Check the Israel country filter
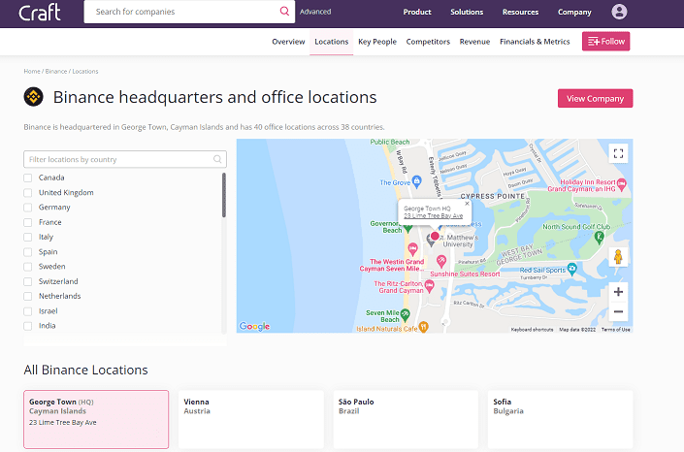 [28, 311]
